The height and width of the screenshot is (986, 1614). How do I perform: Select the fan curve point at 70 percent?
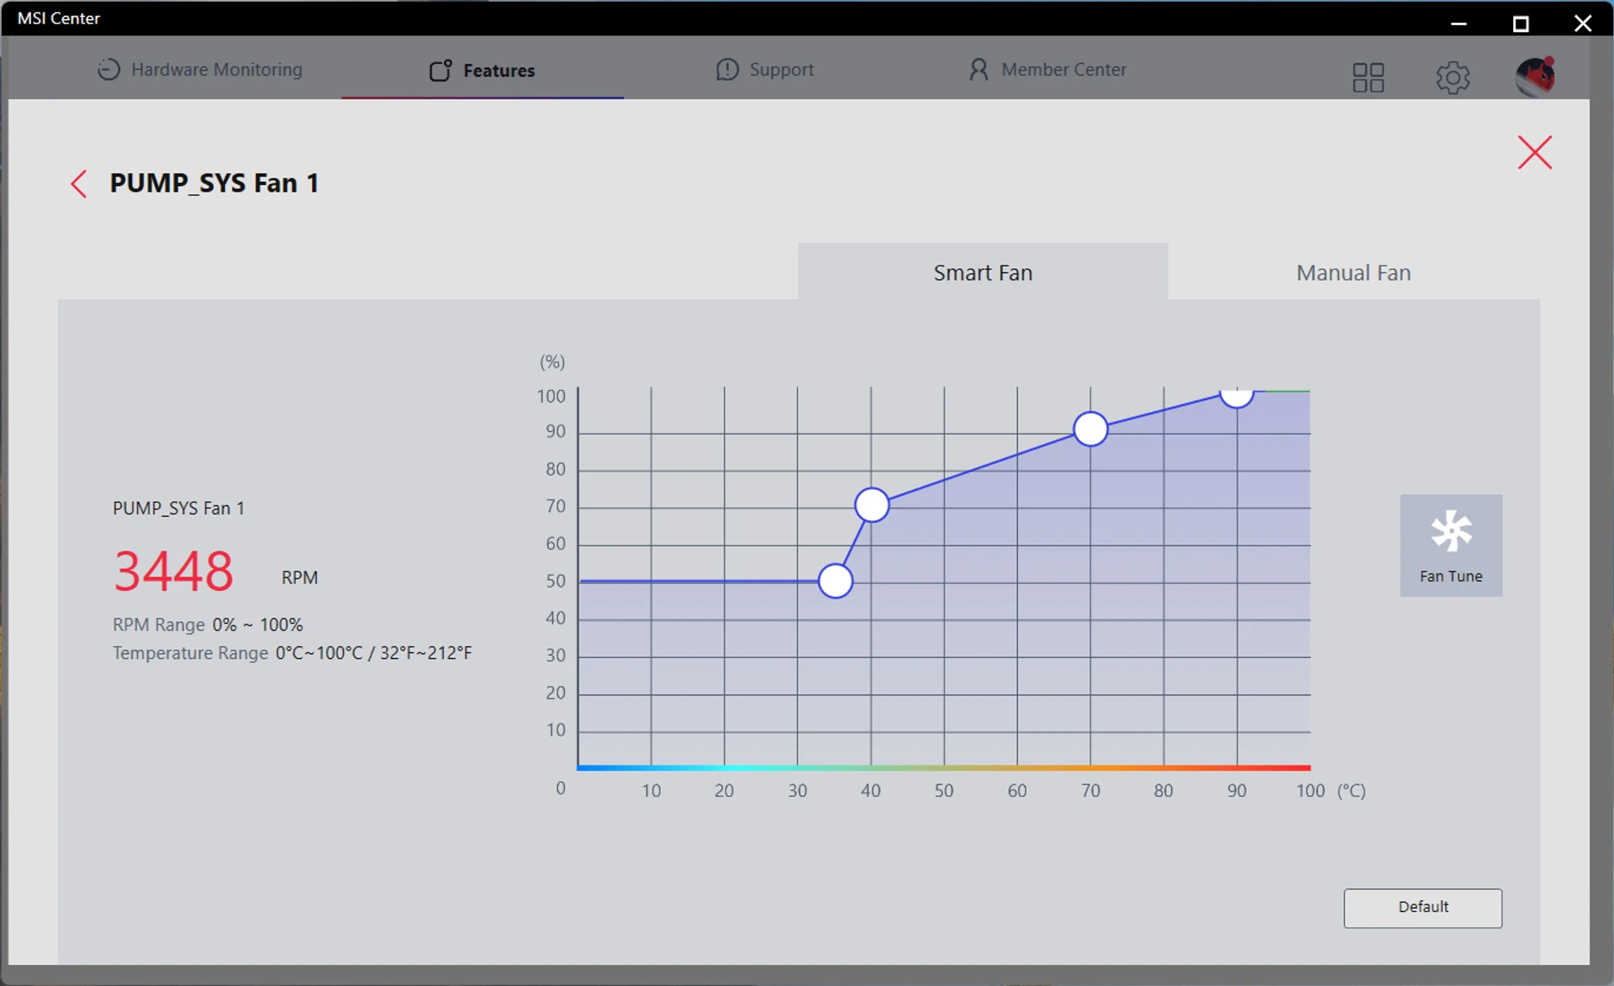coord(872,505)
